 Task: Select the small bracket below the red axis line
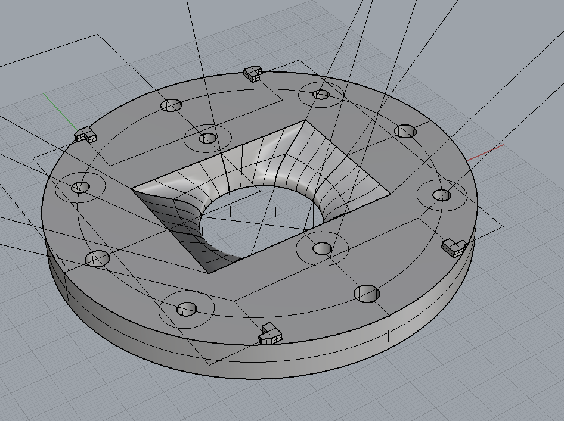454,248
